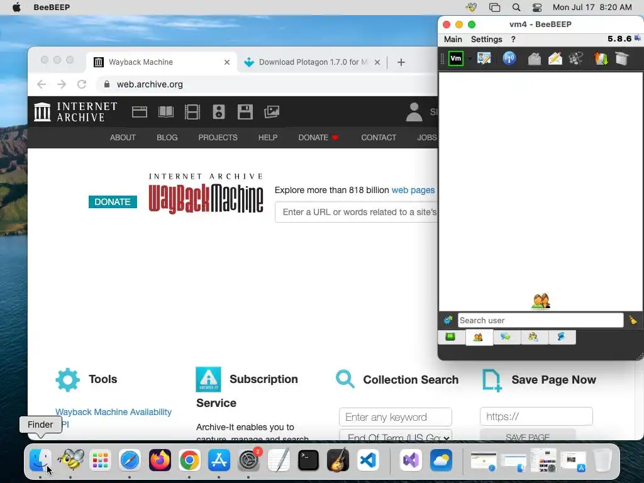Open the BLOG link in the archive menu
The image size is (644, 483).
[x=167, y=138]
